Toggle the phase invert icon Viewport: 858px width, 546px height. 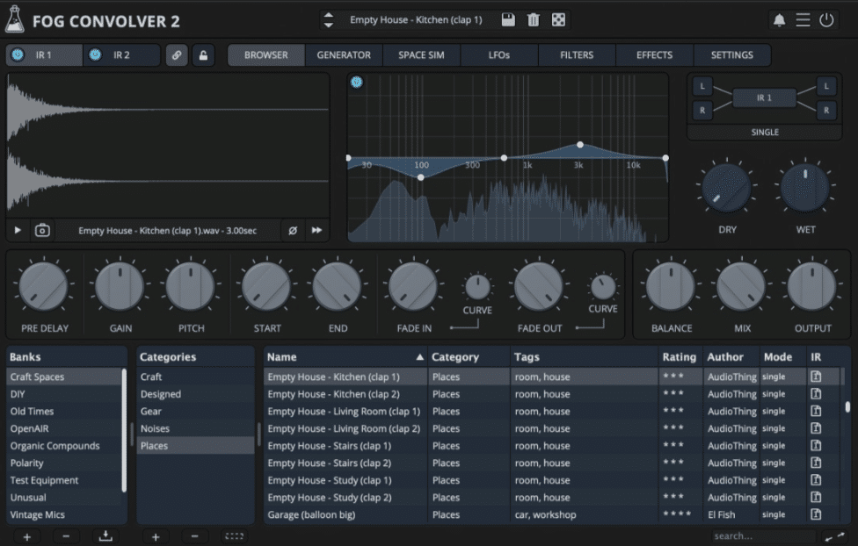[x=293, y=230]
